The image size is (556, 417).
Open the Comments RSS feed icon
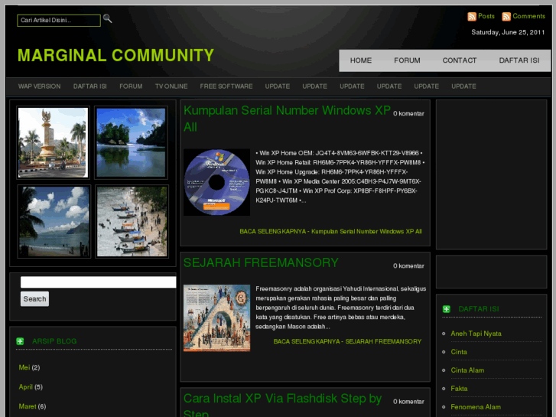[506, 16]
